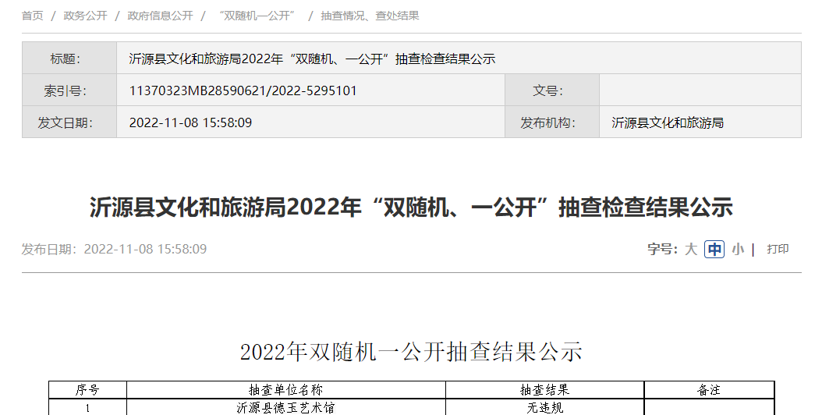Viewport: 815px width, 415px height.
Task: Set font size to 大
Action: pos(691,250)
